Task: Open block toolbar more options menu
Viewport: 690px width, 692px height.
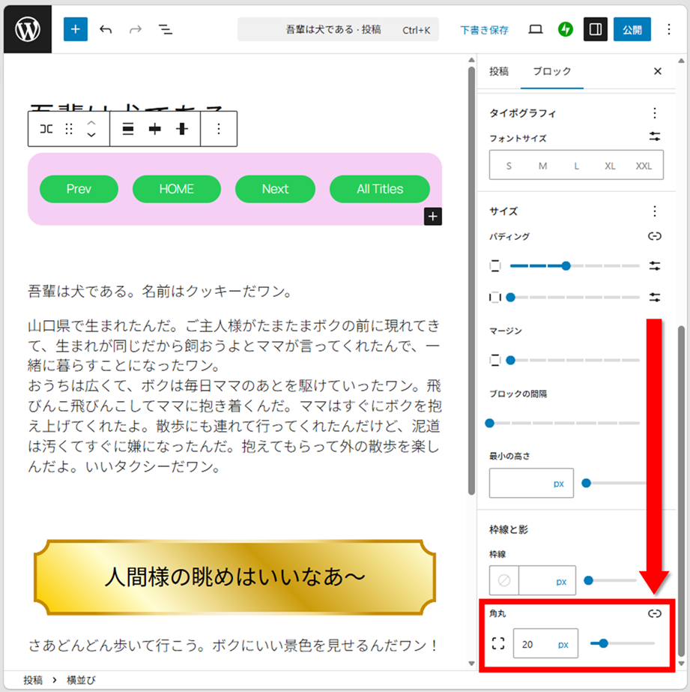Action: (x=219, y=129)
